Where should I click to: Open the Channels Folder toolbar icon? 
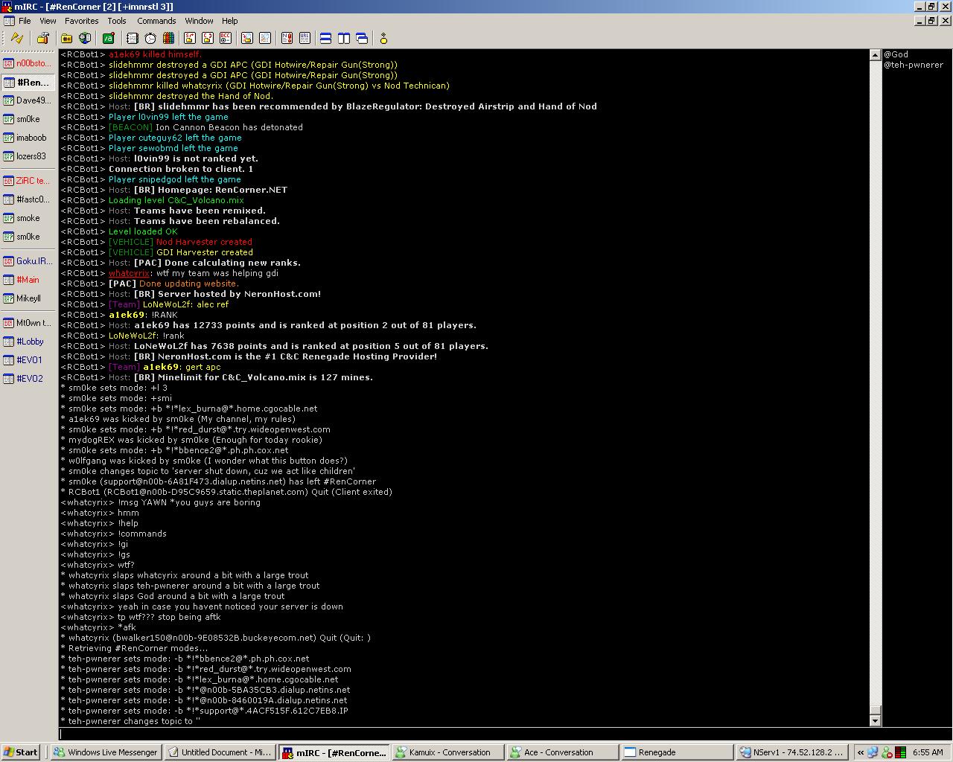(x=66, y=38)
